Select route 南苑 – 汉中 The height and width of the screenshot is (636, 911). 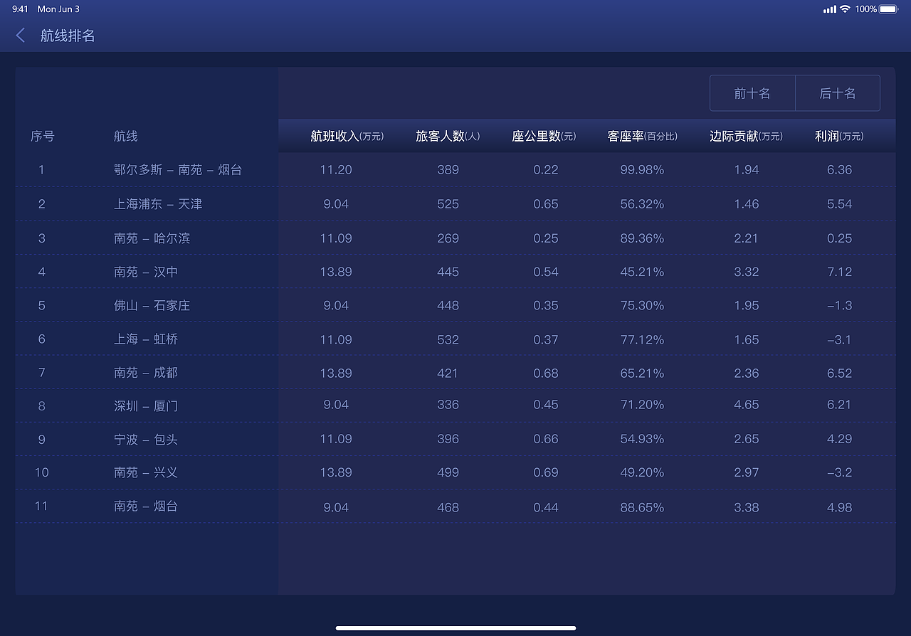[146, 272]
